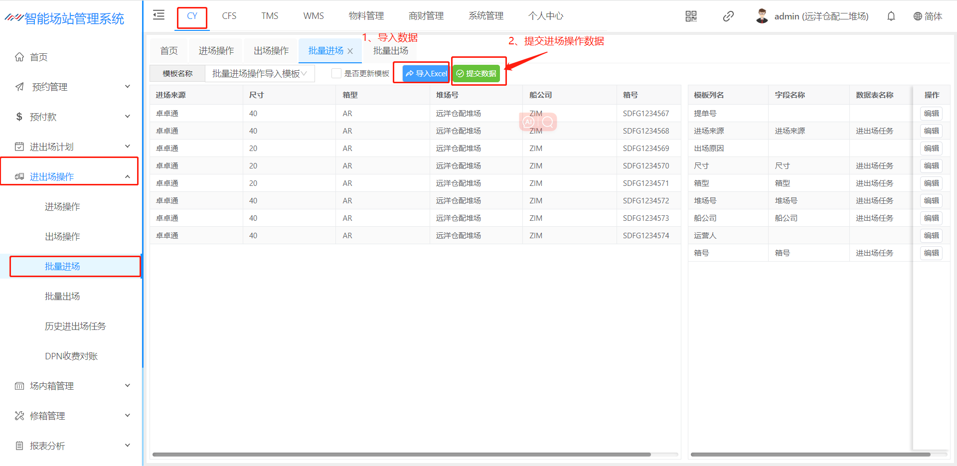
Task: Click the chain link icon in header
Action: (728, 16)
